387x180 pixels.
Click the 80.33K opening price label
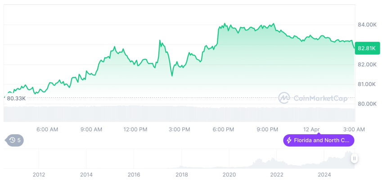pos(16,98)
